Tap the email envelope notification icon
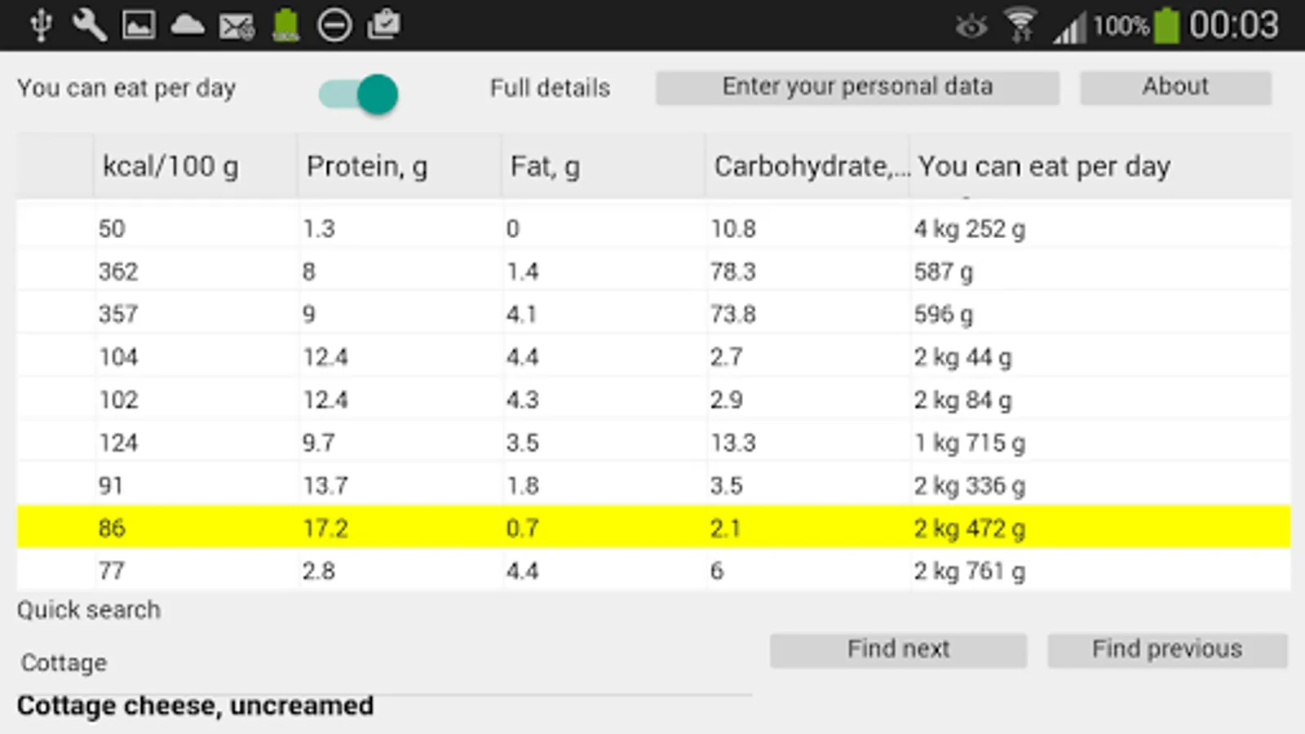1305x734 pixels. [237, 26]
